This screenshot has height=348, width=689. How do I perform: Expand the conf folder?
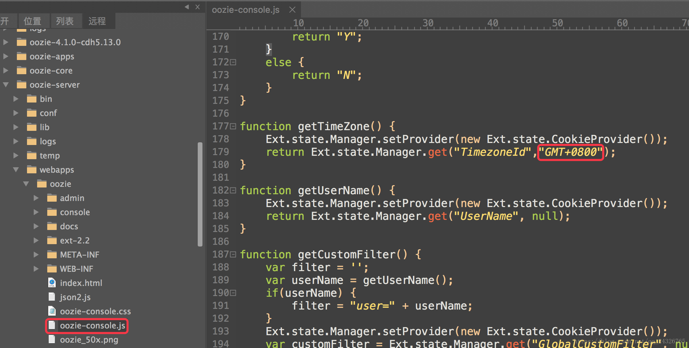tap(16, 113)
